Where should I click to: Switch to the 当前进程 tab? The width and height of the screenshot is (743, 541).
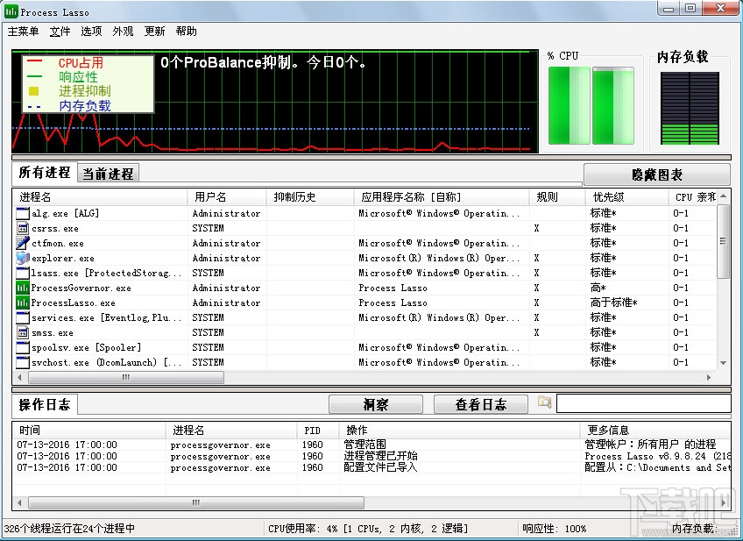click(108, 174)
